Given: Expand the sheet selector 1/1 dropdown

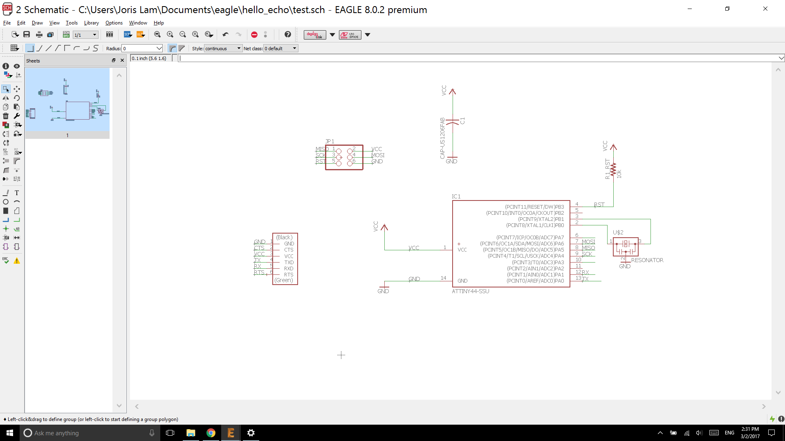Looking at the screenshot, I should point(94,35).
